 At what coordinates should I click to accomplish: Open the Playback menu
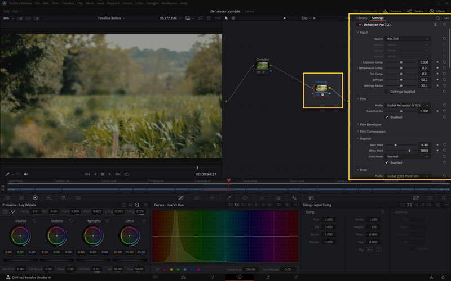113,3
